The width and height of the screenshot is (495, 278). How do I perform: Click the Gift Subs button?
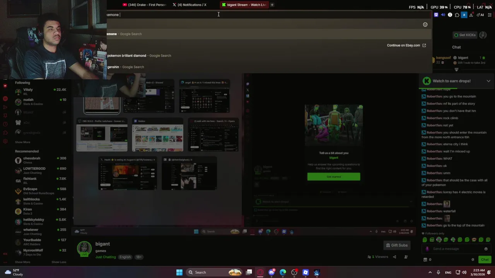(396, 245)
